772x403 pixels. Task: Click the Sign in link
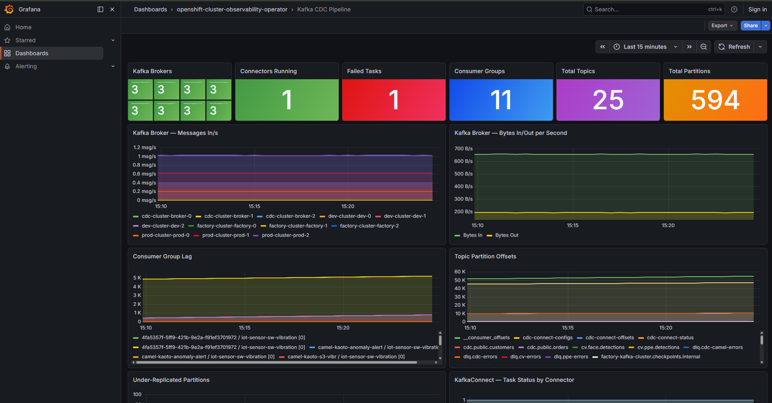(757, 9)
